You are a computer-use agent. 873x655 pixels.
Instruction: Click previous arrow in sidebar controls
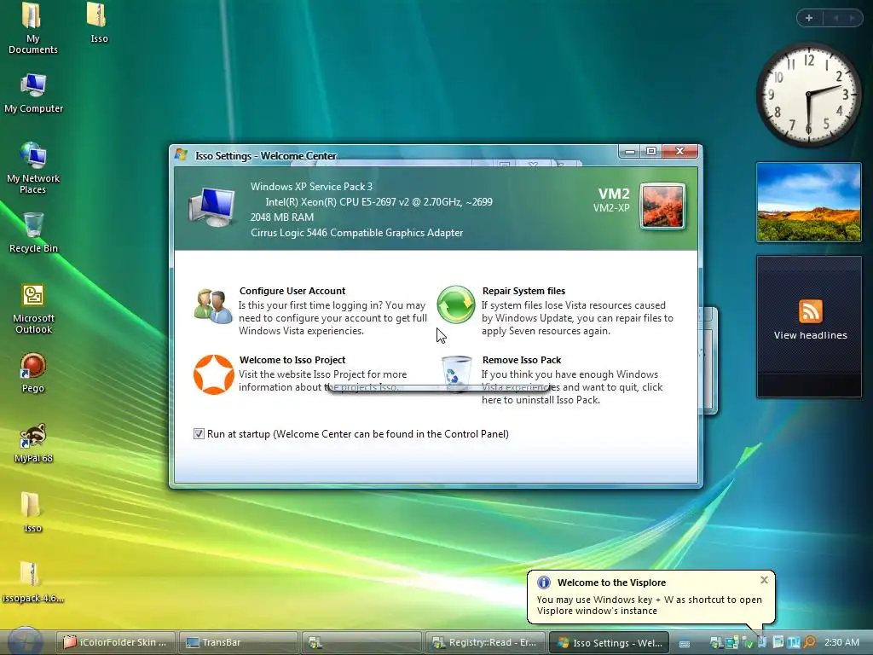pos(835,18)
